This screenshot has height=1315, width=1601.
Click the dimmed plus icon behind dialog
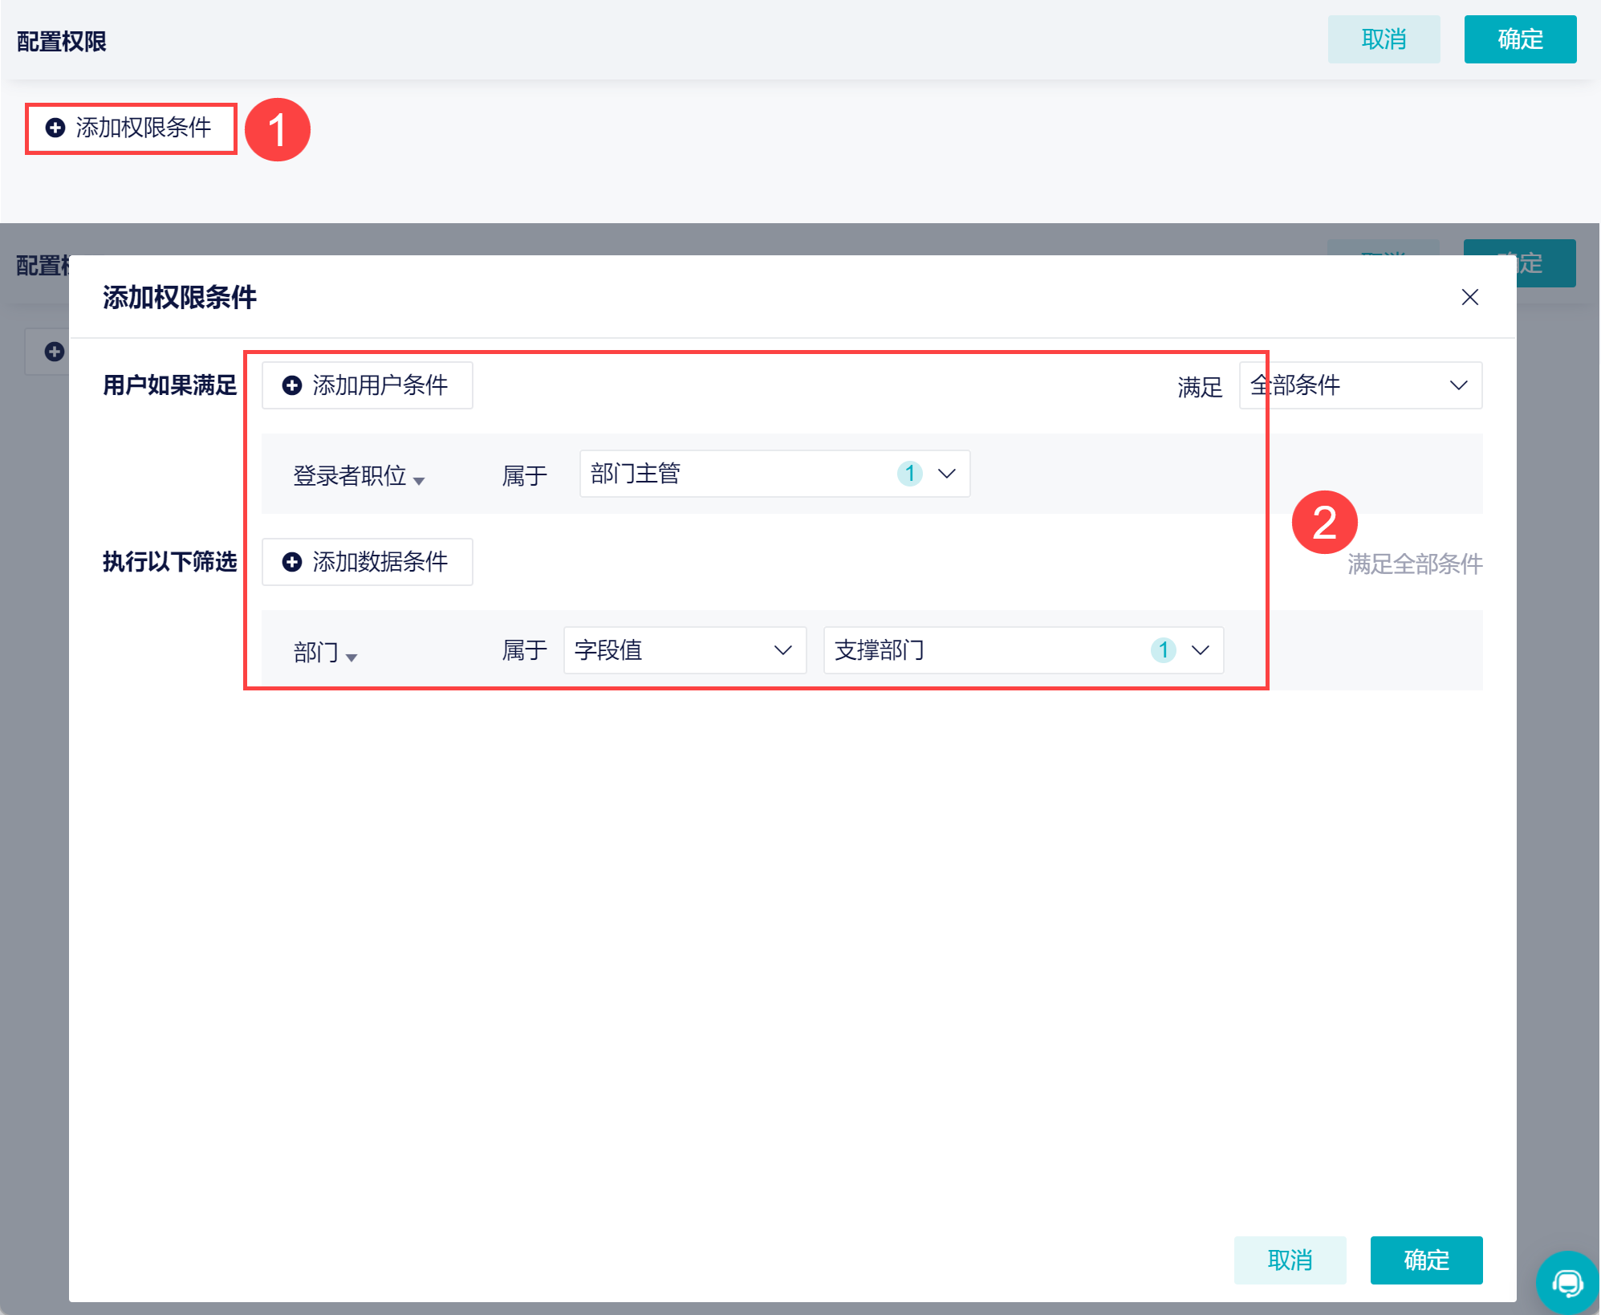click(55, 352)
